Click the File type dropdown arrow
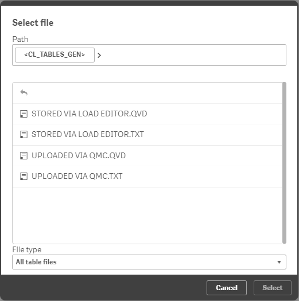Viewport: 299px width, 301px height. 279,262
